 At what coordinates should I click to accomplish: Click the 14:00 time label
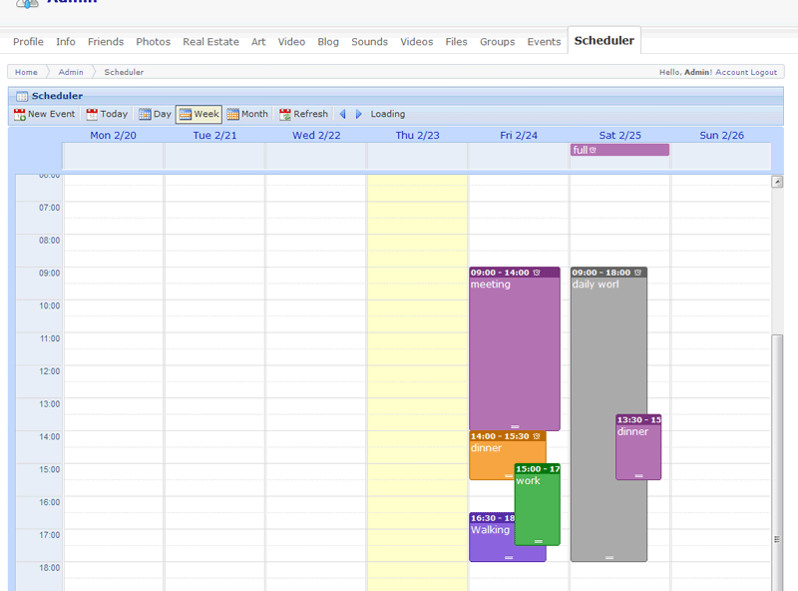pos(49,437)
